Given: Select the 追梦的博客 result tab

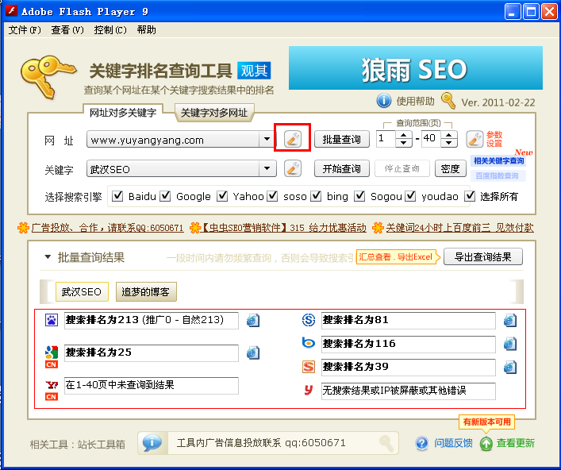Looking at the screenshot, I should point(146,291).
